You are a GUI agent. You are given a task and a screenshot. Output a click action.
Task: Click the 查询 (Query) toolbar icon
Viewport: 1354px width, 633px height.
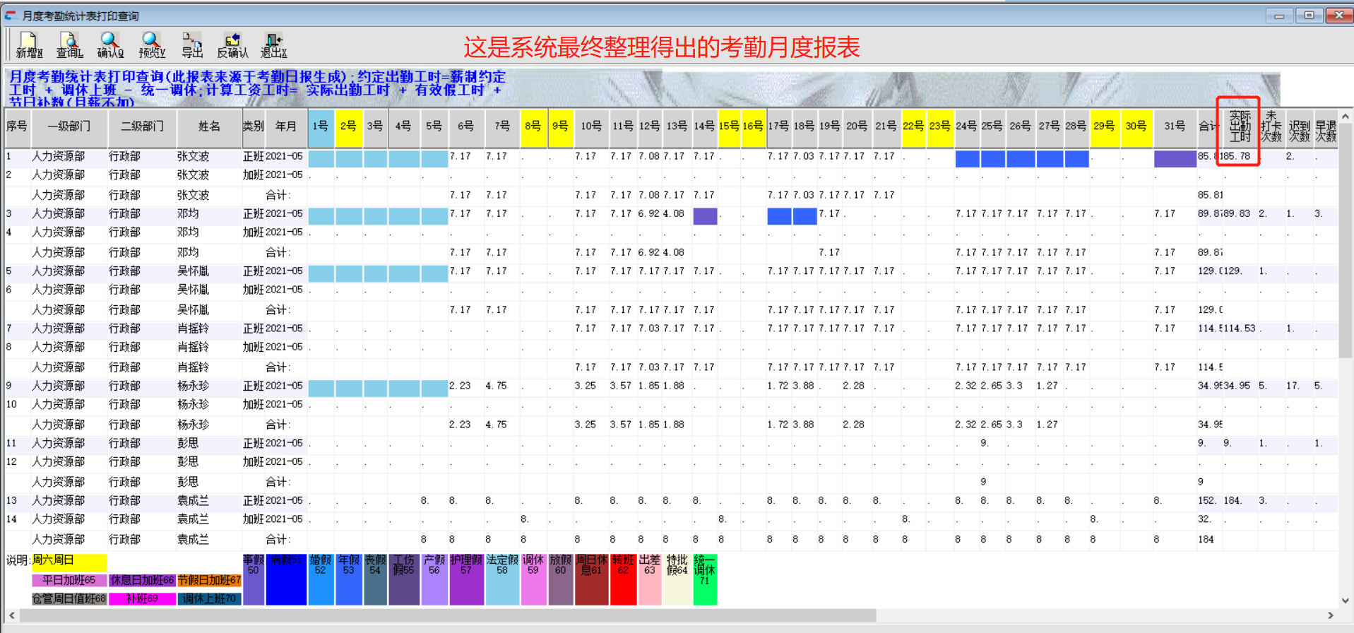69,45
